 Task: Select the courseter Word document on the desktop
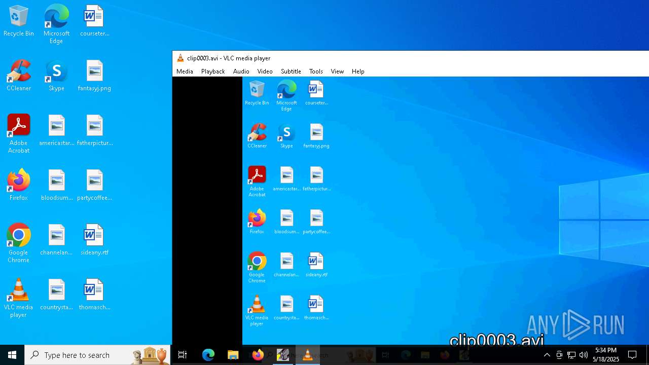click(94, 21)
